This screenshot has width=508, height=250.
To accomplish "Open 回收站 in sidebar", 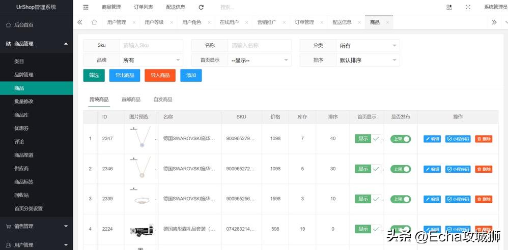I will pyautogui.click(x=37, y=195).
